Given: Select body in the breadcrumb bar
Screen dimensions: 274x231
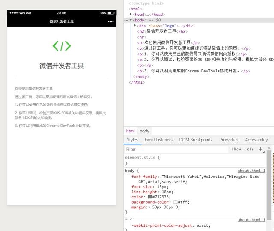Looking at the screenshot, I should click(144, 131).
